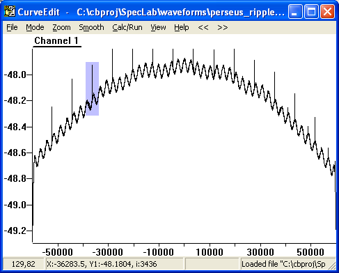Minimize the CurveEdit window

295,11
